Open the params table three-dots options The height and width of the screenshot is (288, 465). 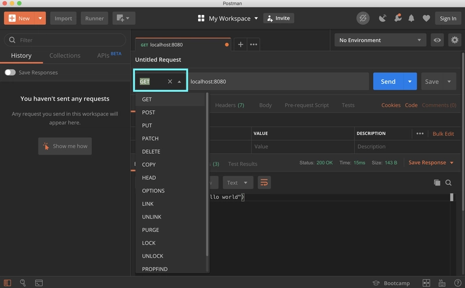[x=420, y=133]
